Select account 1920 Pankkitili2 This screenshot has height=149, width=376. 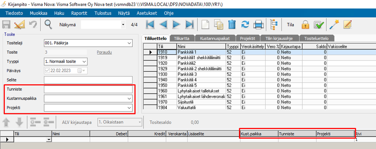(x=260, y=63)
